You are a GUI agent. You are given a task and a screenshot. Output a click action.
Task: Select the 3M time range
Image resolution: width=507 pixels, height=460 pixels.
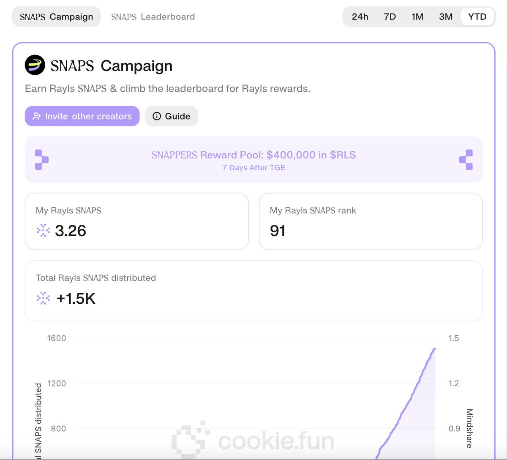(x=446, y=17)
